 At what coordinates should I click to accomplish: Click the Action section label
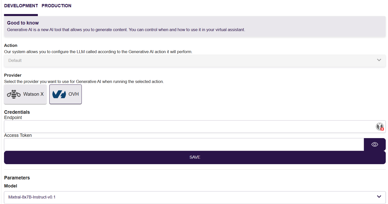[11, 45]
